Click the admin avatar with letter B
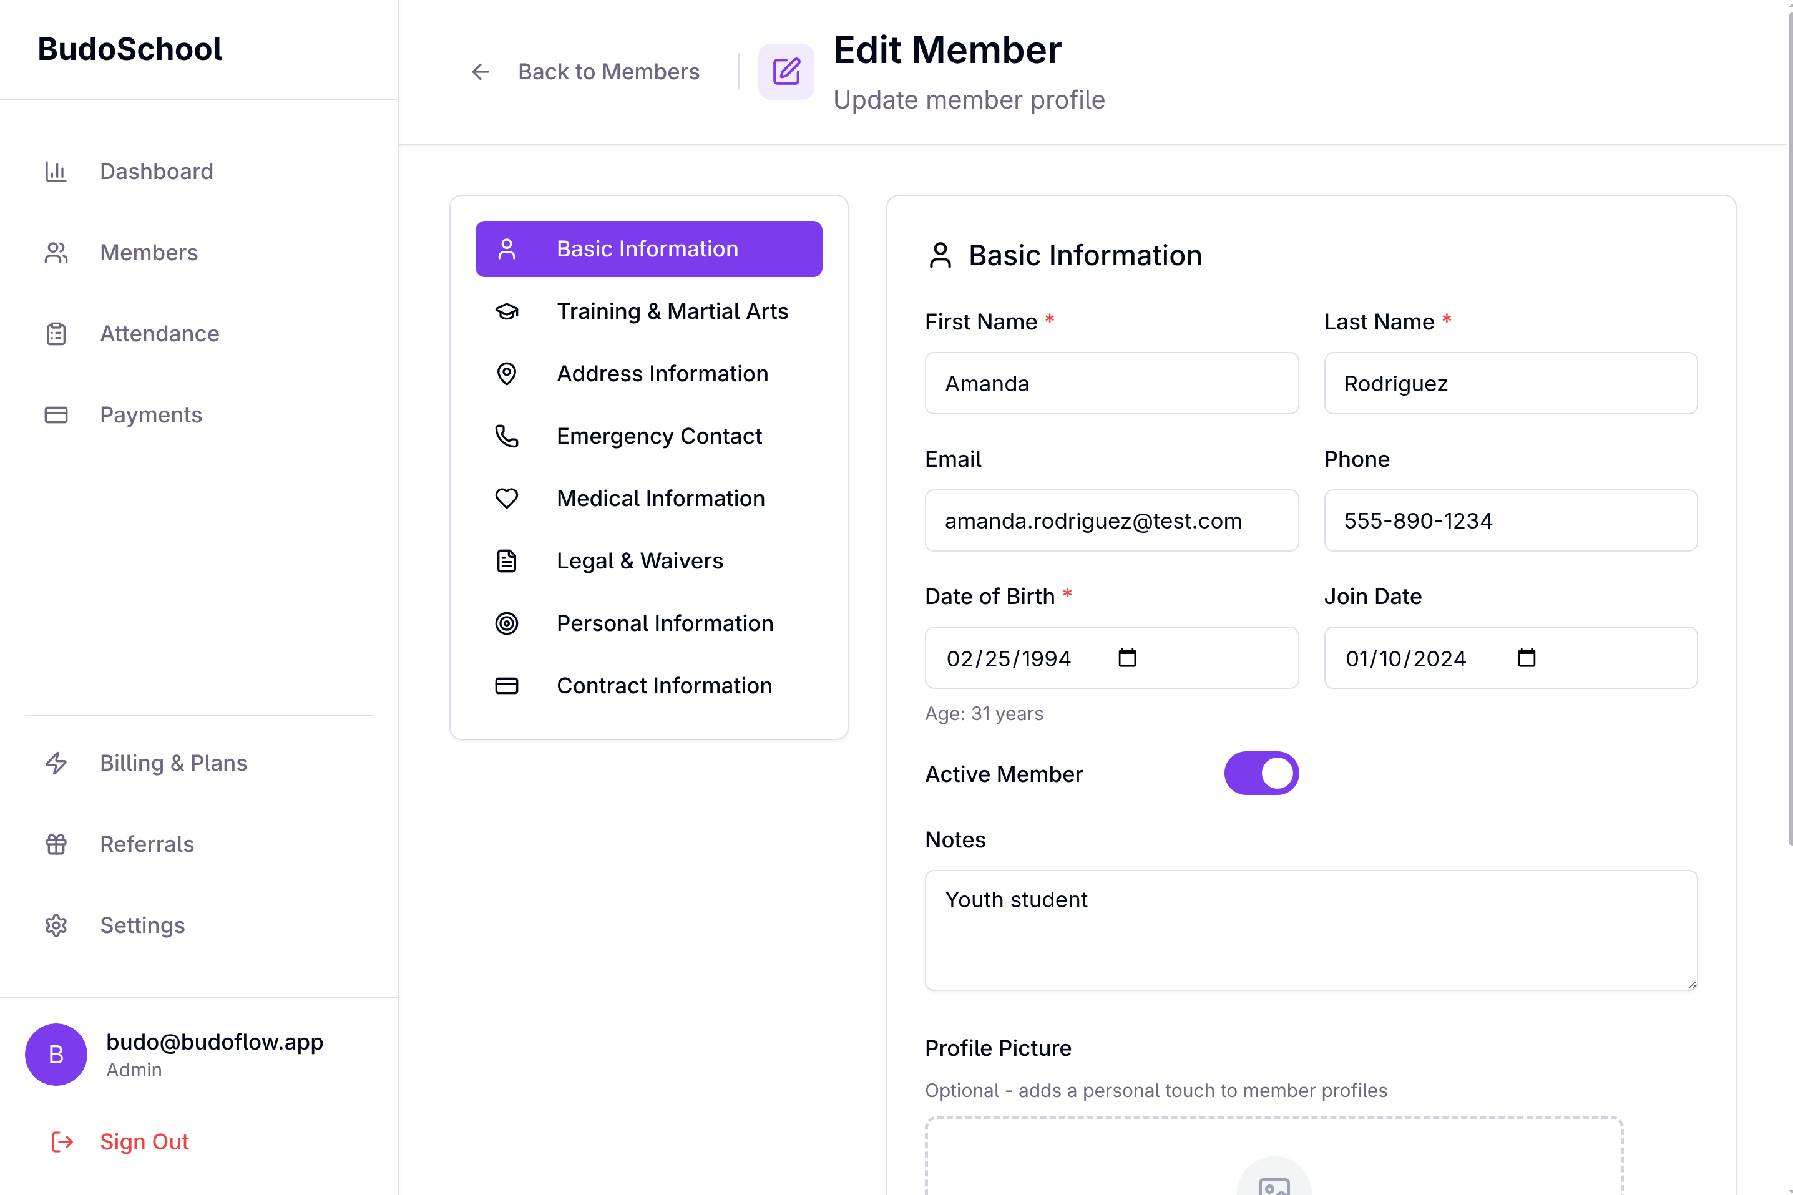 [56, 1055]
